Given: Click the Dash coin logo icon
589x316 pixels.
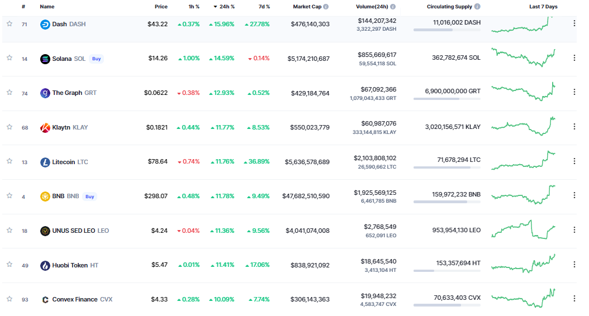Looking at the screenshot, I should pos(45,24).
